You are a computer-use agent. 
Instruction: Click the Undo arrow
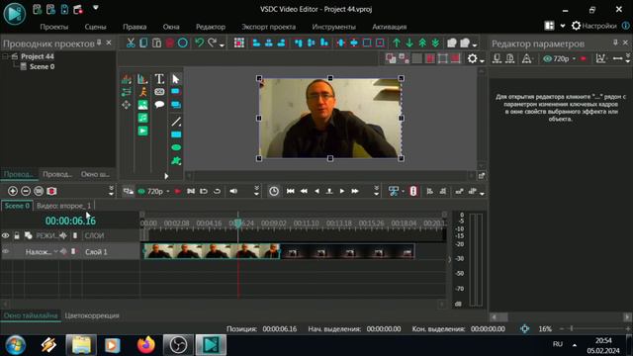(x=199, y=43)
